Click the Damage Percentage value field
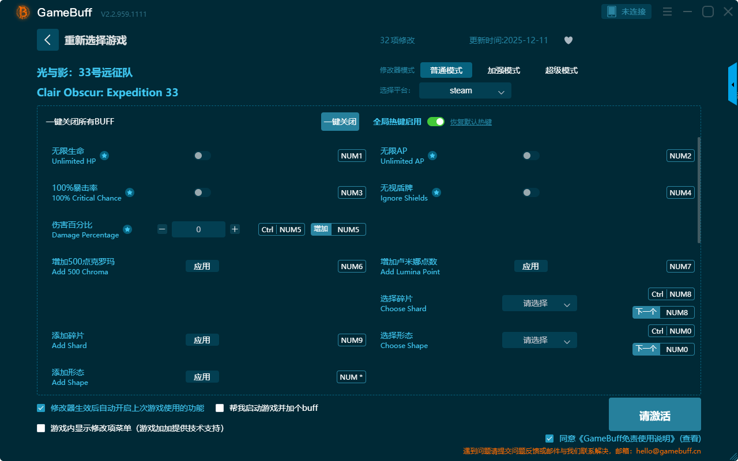738x461 pixels. point(198,229)
